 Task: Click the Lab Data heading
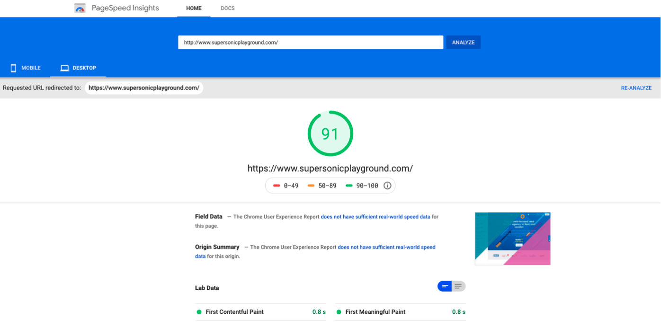207,288
